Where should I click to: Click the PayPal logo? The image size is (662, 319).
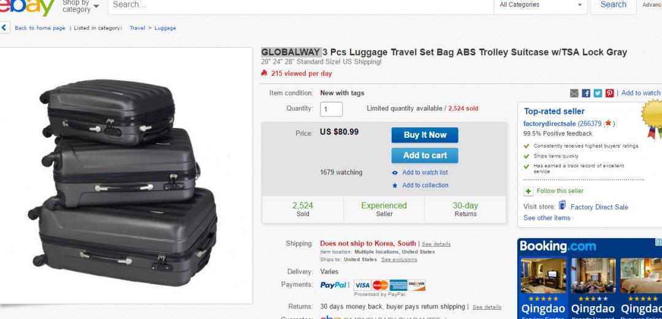(x=334, y=285)
